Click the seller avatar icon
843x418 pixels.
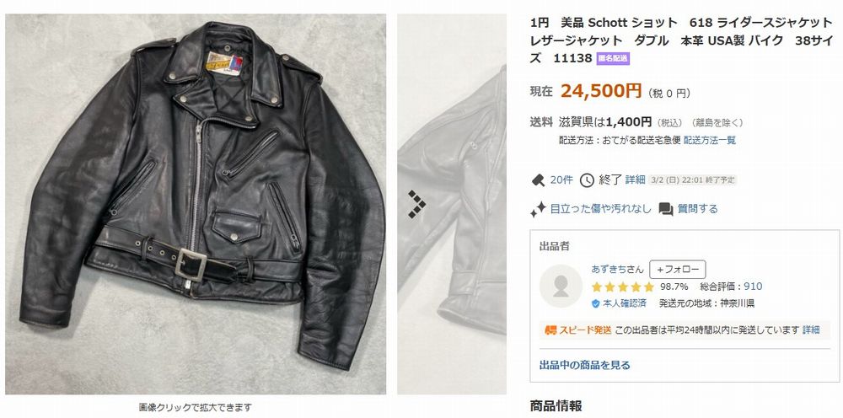click(x=561, y=287)
